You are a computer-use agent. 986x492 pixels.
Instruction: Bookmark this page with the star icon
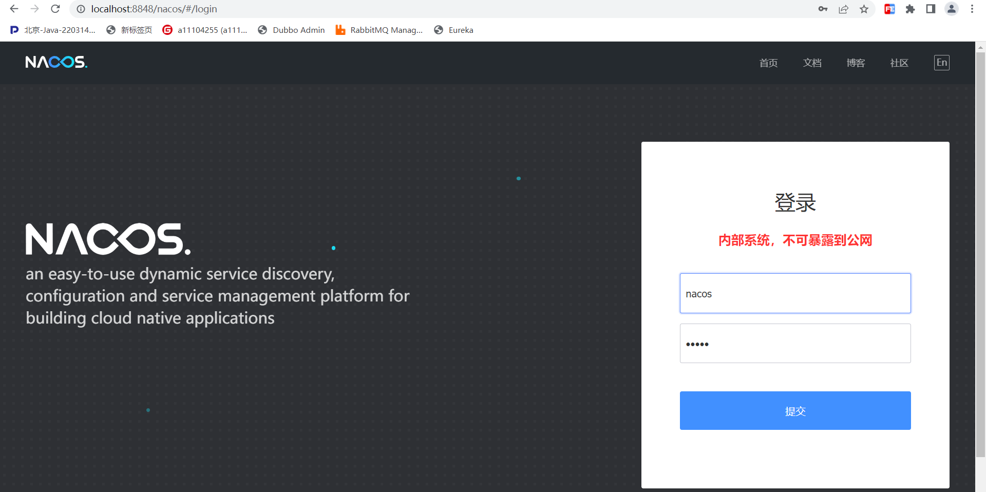[x=864, y=9]
